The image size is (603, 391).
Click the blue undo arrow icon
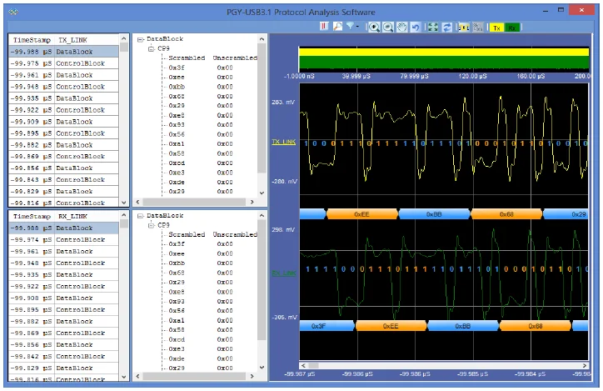click(415, 27)
